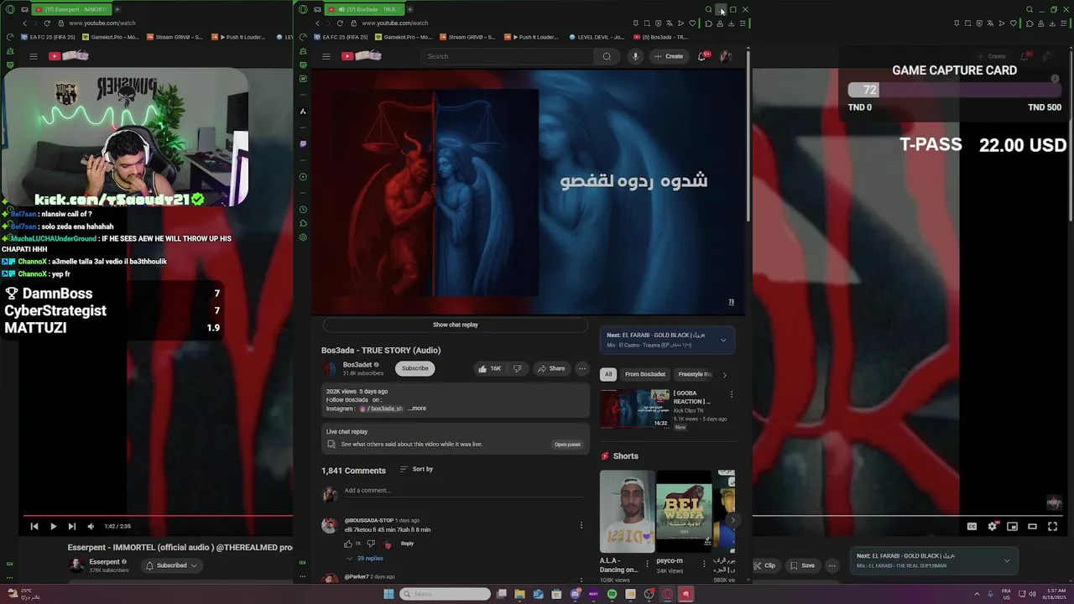This screenshot has height=604, width=1074.
Task: Click heart bookmark icon in address bar
Action: coord(692,23)
